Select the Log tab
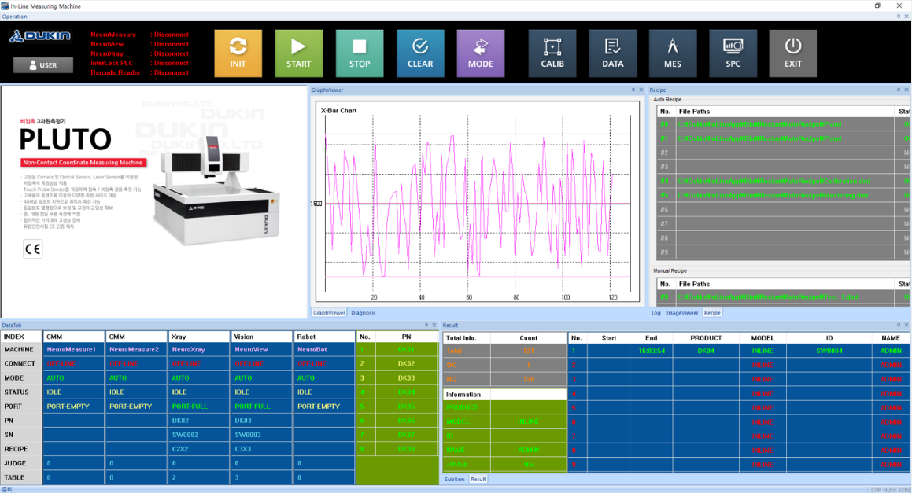 [x=656, y=313]
